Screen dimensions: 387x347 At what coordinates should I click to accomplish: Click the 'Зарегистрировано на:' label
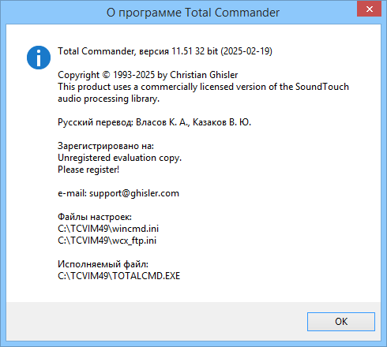point(106,146)
